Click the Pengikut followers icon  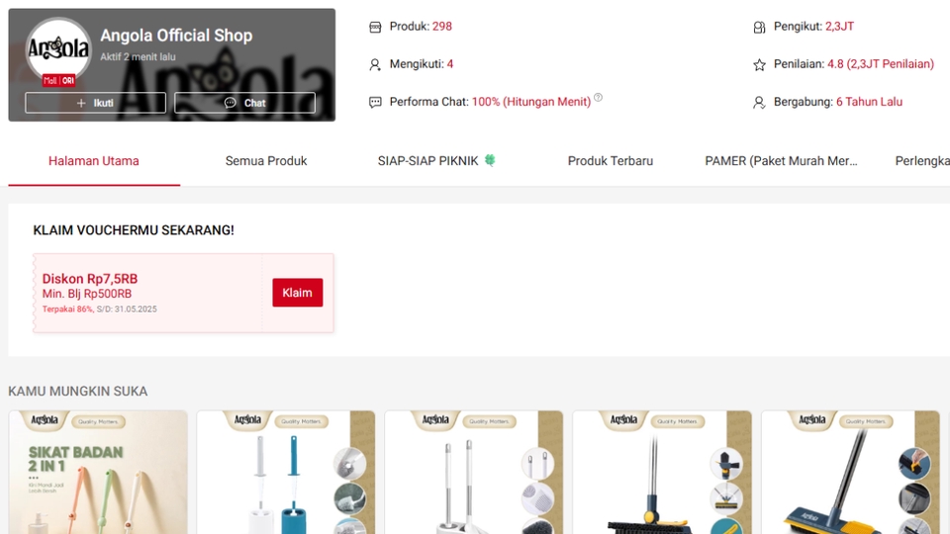pos(759,28)
